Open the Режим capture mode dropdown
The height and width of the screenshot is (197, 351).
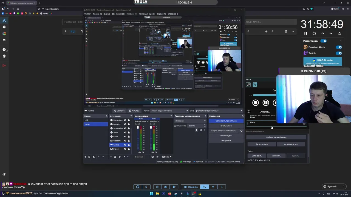[x=170, y=111]
